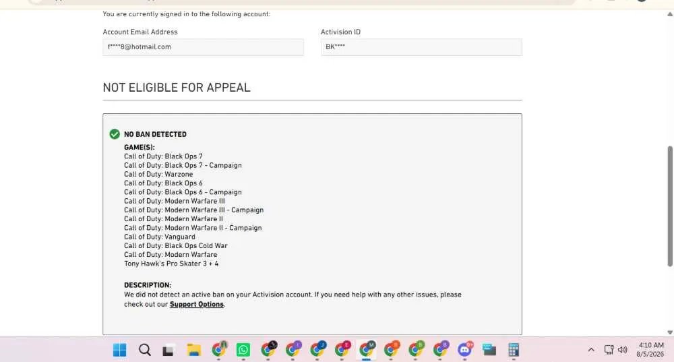The image size is (674, 362).
Task: Open the Windows Start menu
Action: (119, 350)
